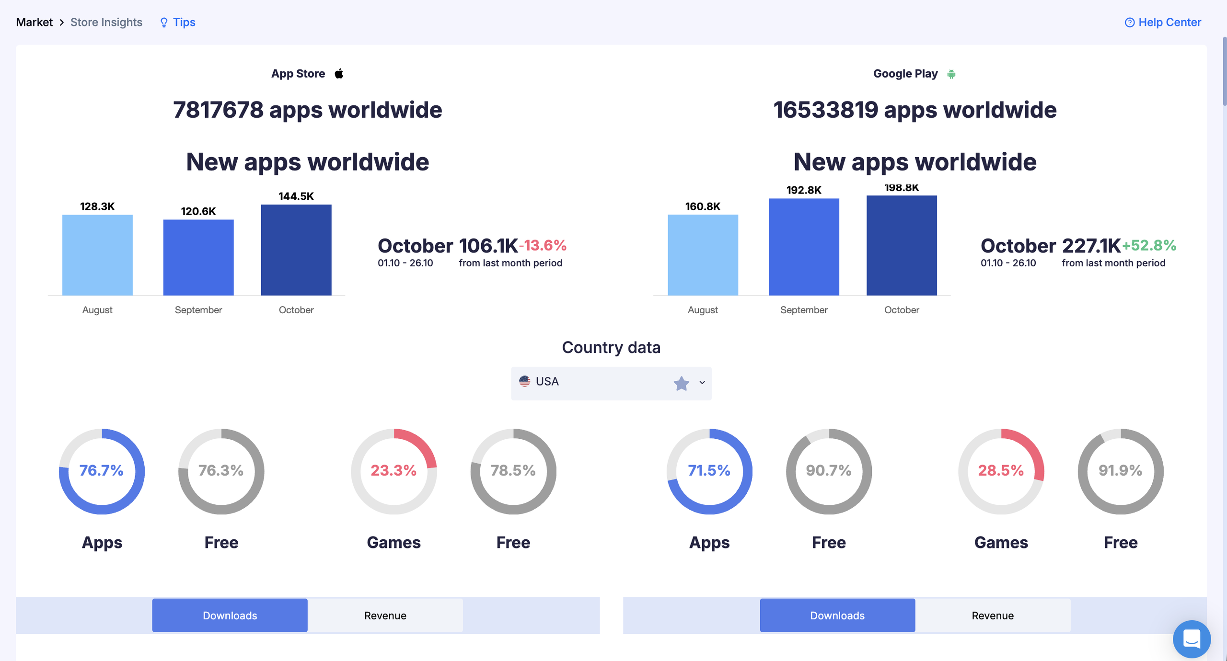Select App Store Downloads tab

point(230,615)
